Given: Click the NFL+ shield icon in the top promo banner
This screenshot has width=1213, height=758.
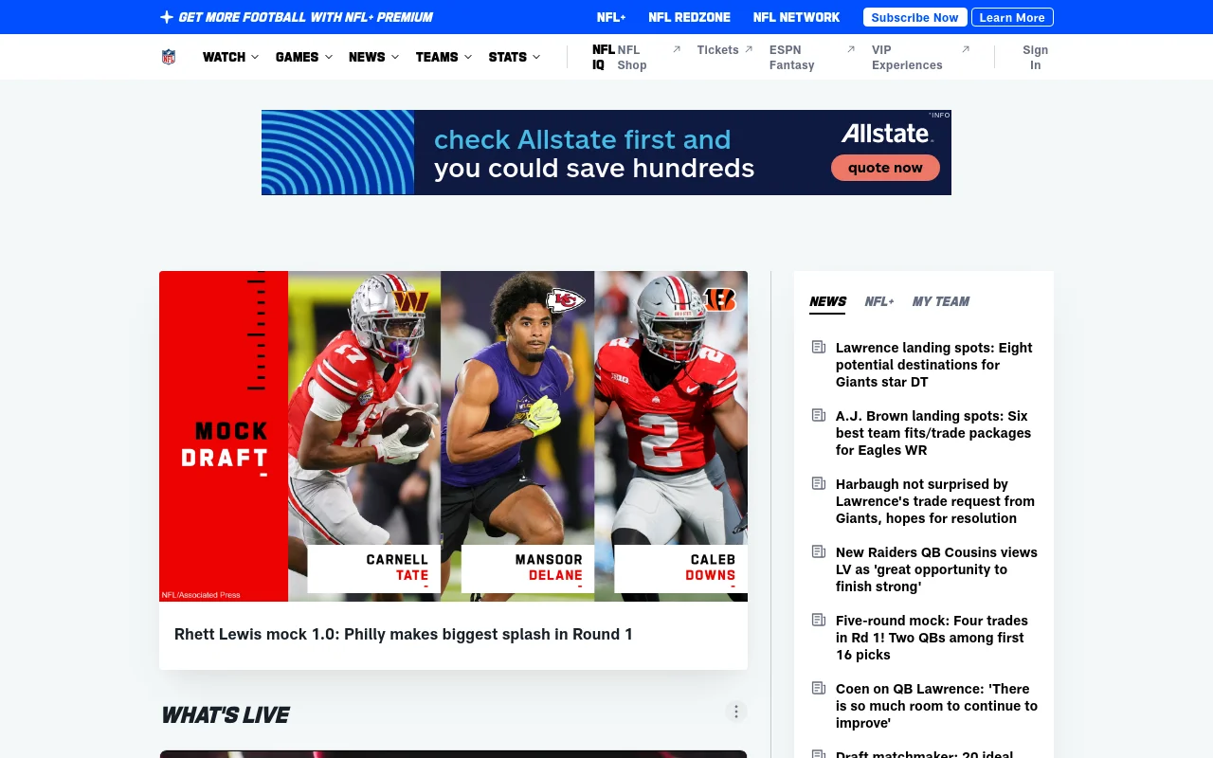Looking at the screenshot, I should click(166, 16).
